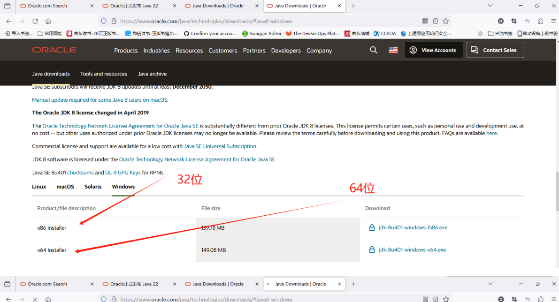Open the The DevSecOps Plat... GitLab bookmark
This screenshot has height=302, width=559.
(x=312, y=33)
